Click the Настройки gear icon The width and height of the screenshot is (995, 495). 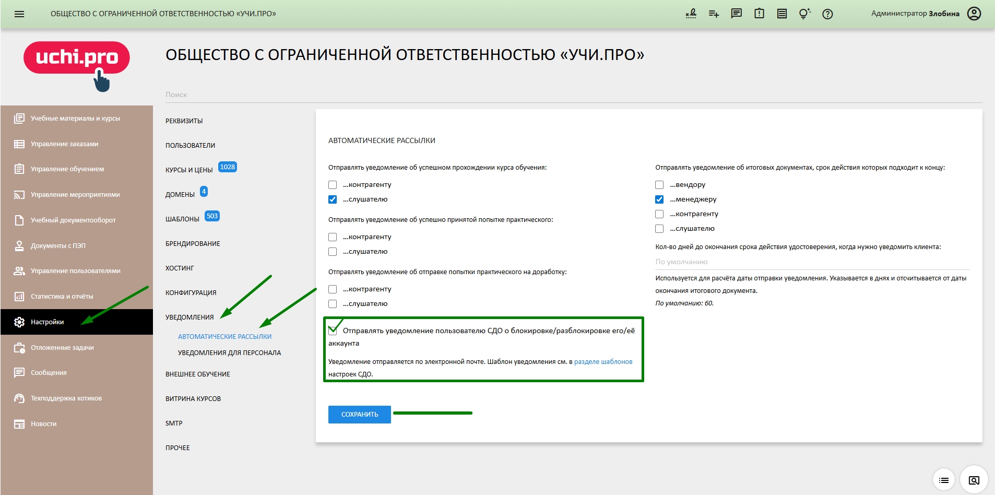coord(19,322)
